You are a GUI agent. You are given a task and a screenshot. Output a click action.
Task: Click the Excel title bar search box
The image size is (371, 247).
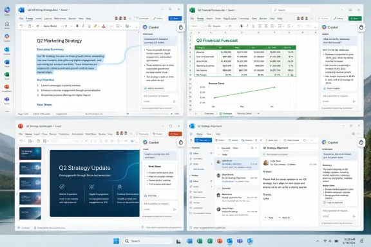click(292, 10)
